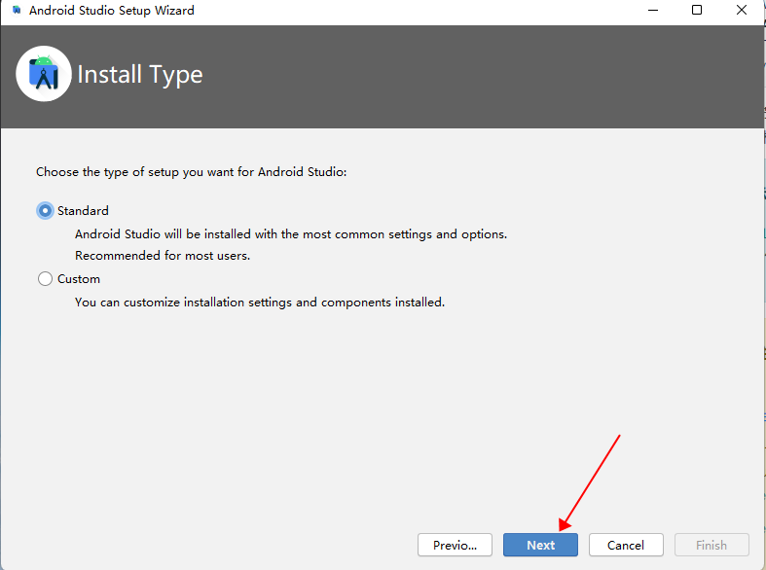The image size is (766, 570).
Task: Select the Custom install type radio button
Action: point(45,278)
